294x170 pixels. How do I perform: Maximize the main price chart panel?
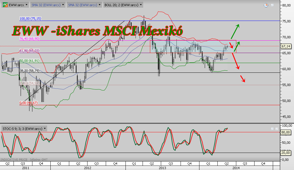click(272, 5)
